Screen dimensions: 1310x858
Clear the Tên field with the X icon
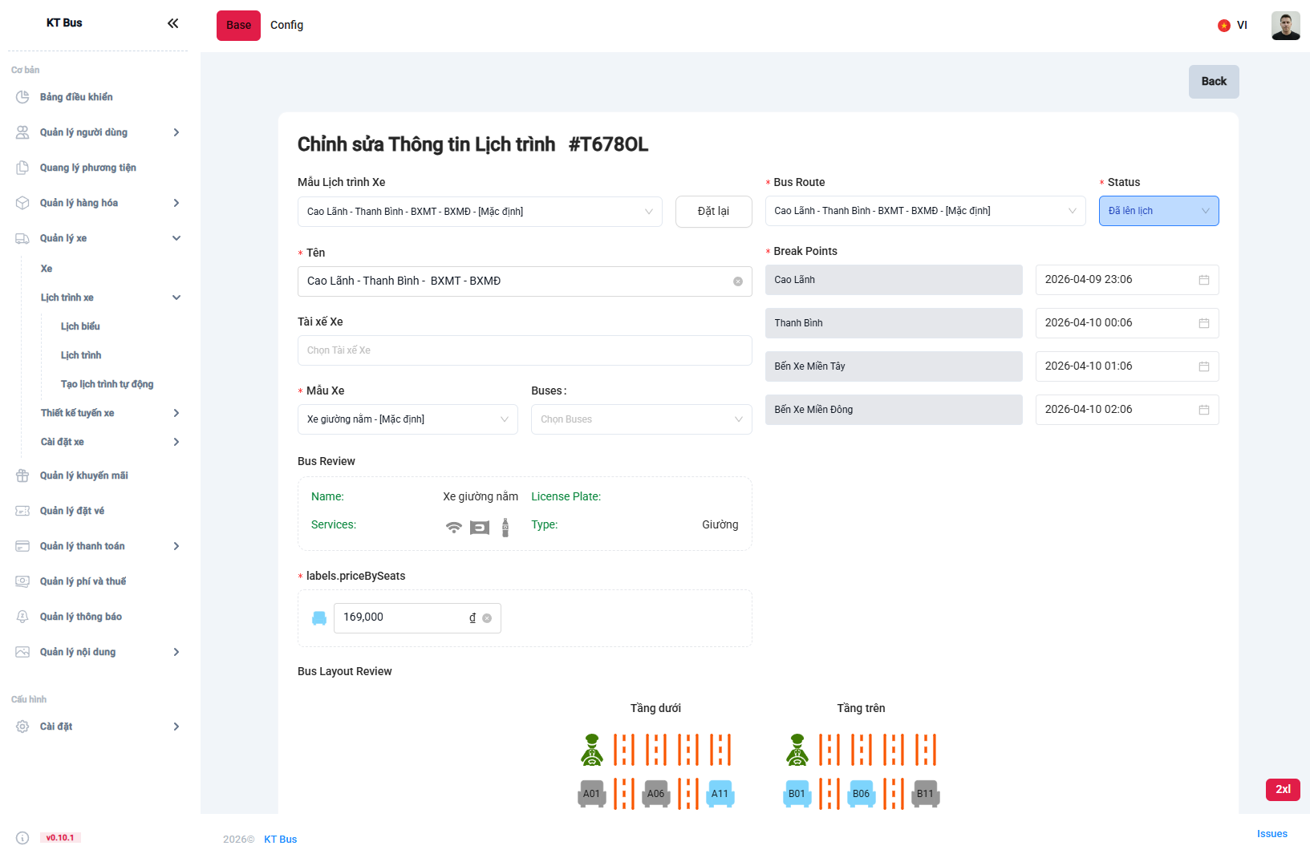coord(737,281)
